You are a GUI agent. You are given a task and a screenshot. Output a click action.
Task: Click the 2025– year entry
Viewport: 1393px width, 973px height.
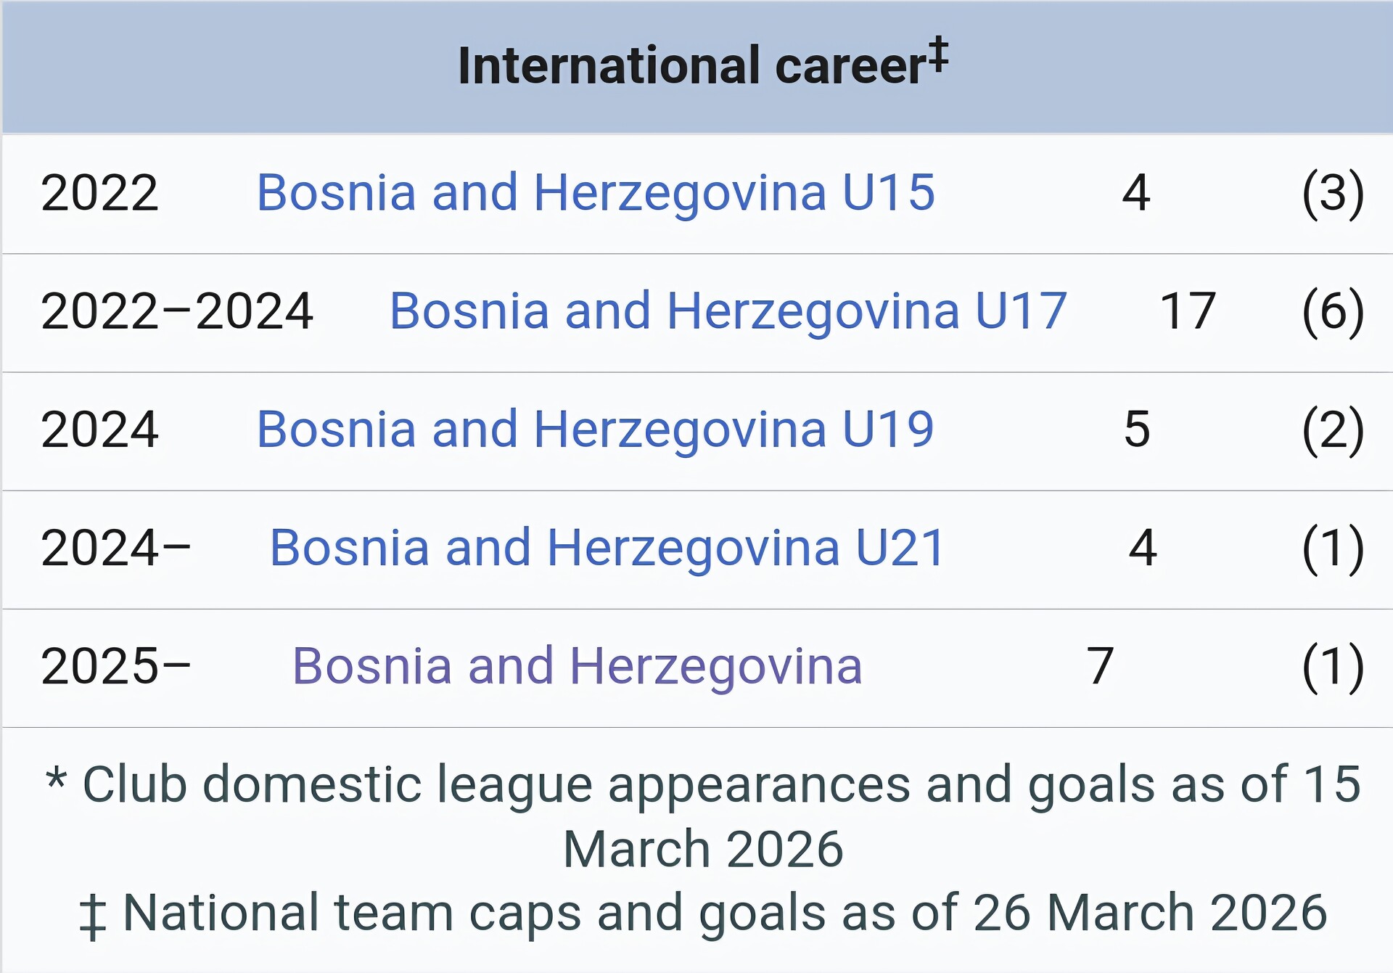point(115,666)
